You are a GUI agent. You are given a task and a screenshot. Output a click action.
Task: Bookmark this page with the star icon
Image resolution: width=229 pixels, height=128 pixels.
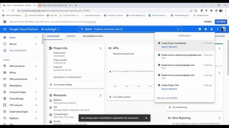coord(196,11)
